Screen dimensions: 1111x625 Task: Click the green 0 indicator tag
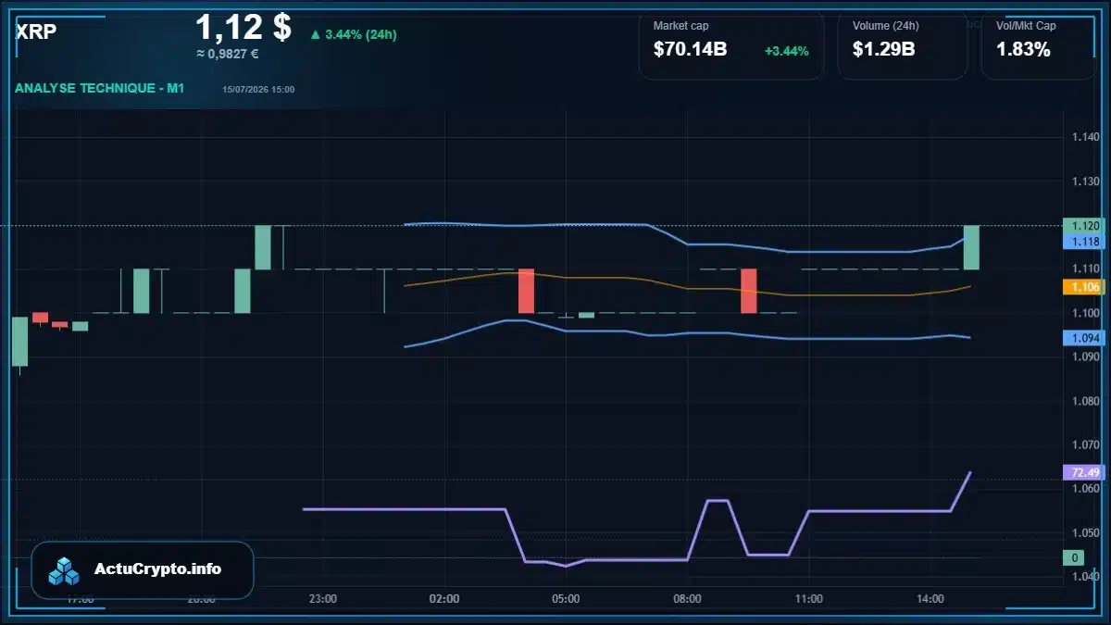[x=1073, y=558]
